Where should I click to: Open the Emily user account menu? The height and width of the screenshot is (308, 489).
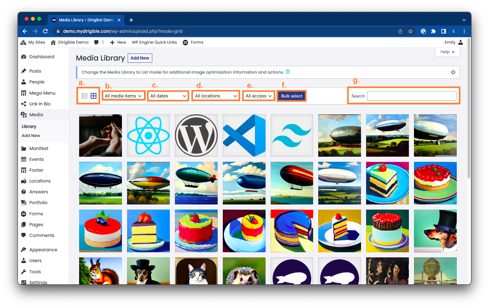click(454, 42)
